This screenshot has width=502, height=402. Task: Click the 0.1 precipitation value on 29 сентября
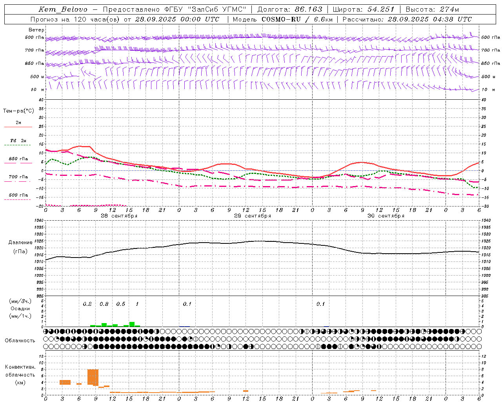pyautogui.click(x=187, y=304)
